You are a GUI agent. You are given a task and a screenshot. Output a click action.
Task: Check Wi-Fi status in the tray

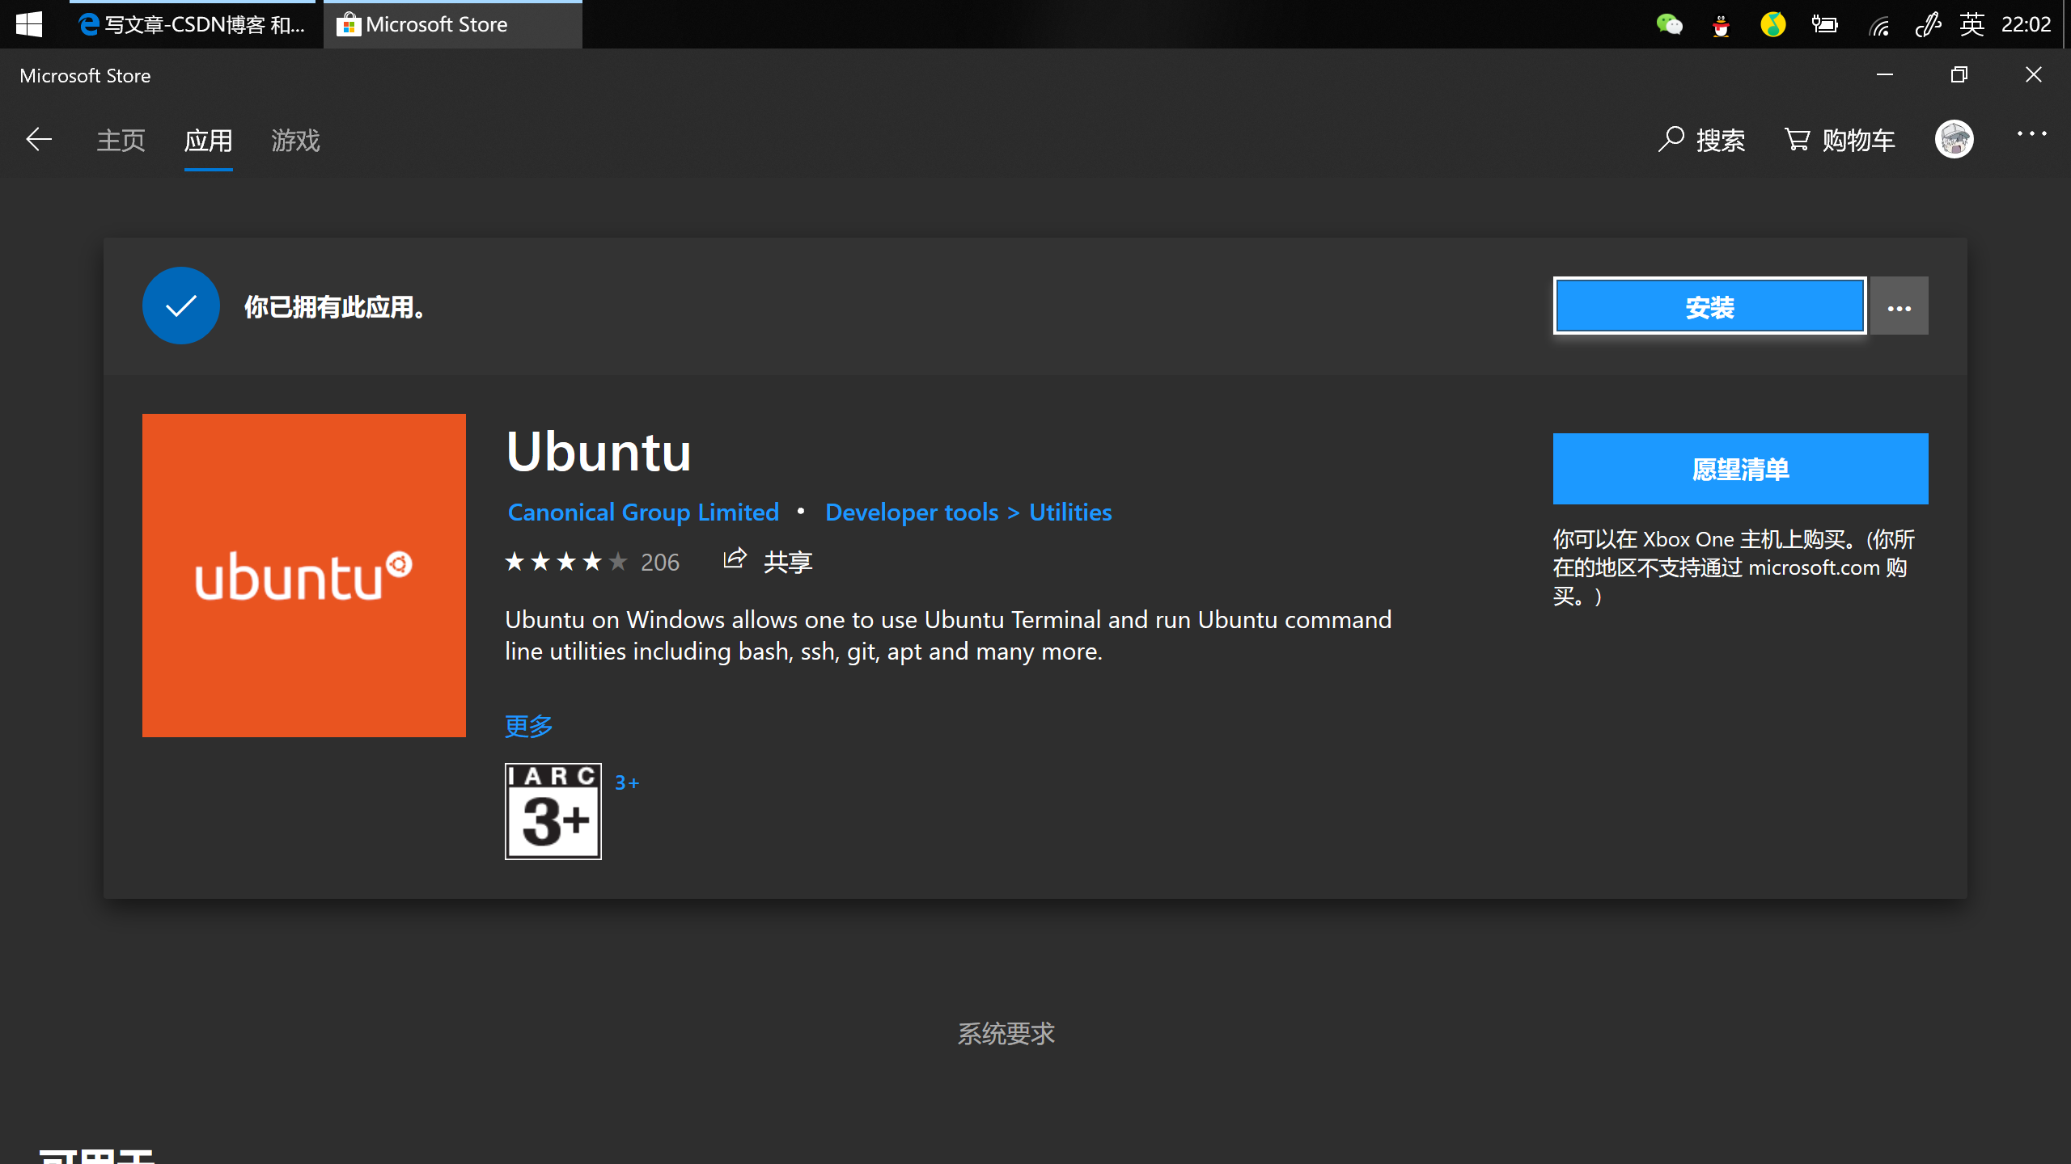coord(1878,24)
